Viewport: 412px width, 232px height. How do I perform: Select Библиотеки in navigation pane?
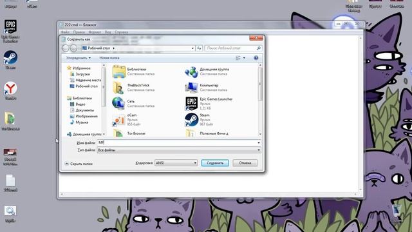(80, 98)
